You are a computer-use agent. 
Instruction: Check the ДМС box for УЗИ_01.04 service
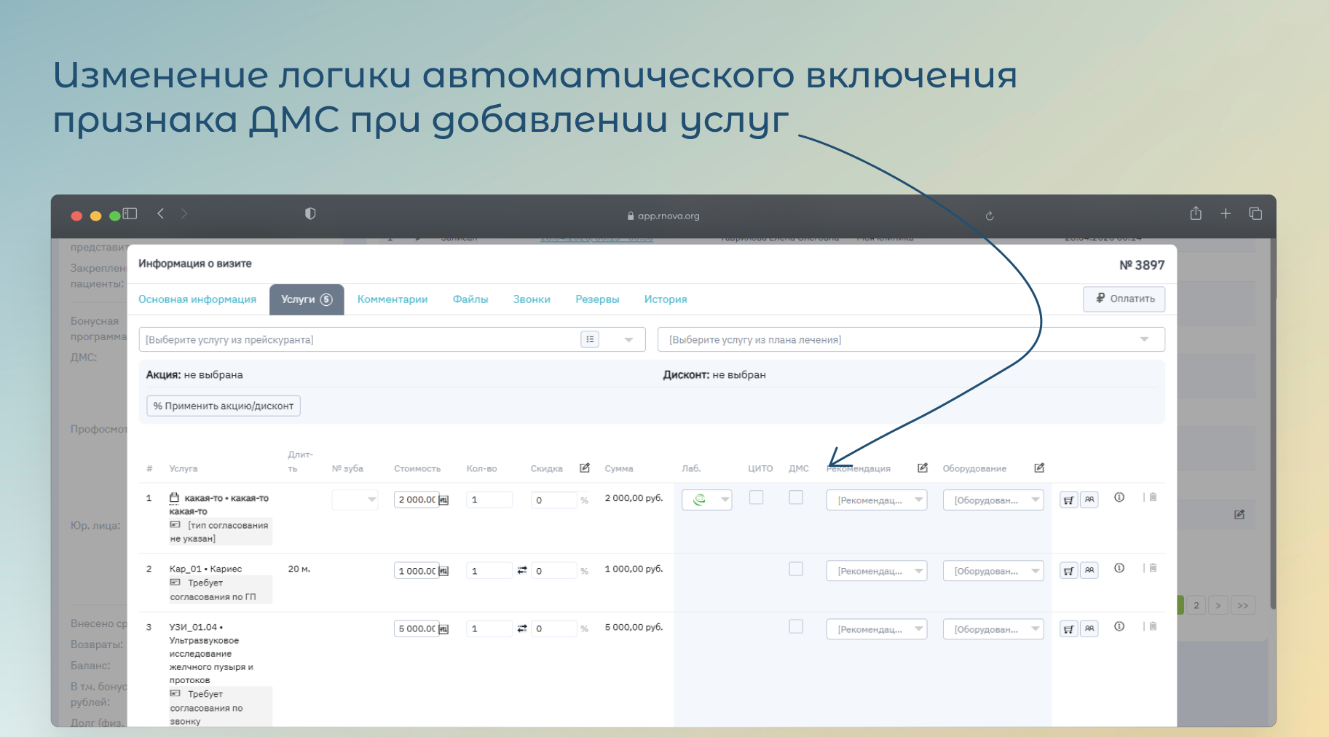coord(796,627)
